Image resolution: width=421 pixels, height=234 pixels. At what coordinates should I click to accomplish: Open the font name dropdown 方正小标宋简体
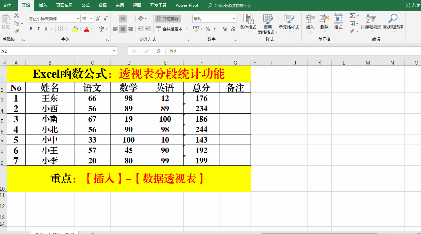click(78, 19)
